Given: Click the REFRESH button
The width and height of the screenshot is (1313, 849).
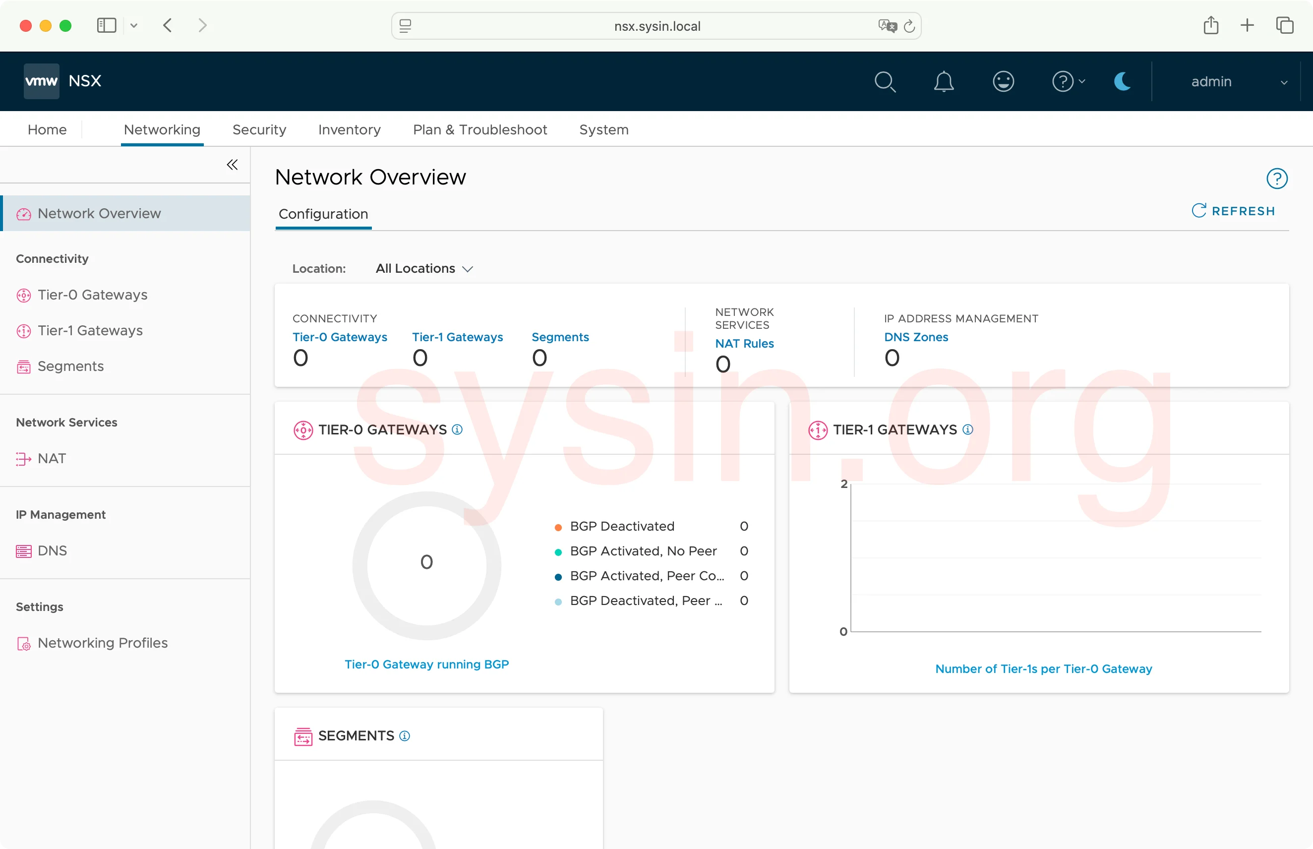Looking at the screenshot, I should coord(1233,211).
